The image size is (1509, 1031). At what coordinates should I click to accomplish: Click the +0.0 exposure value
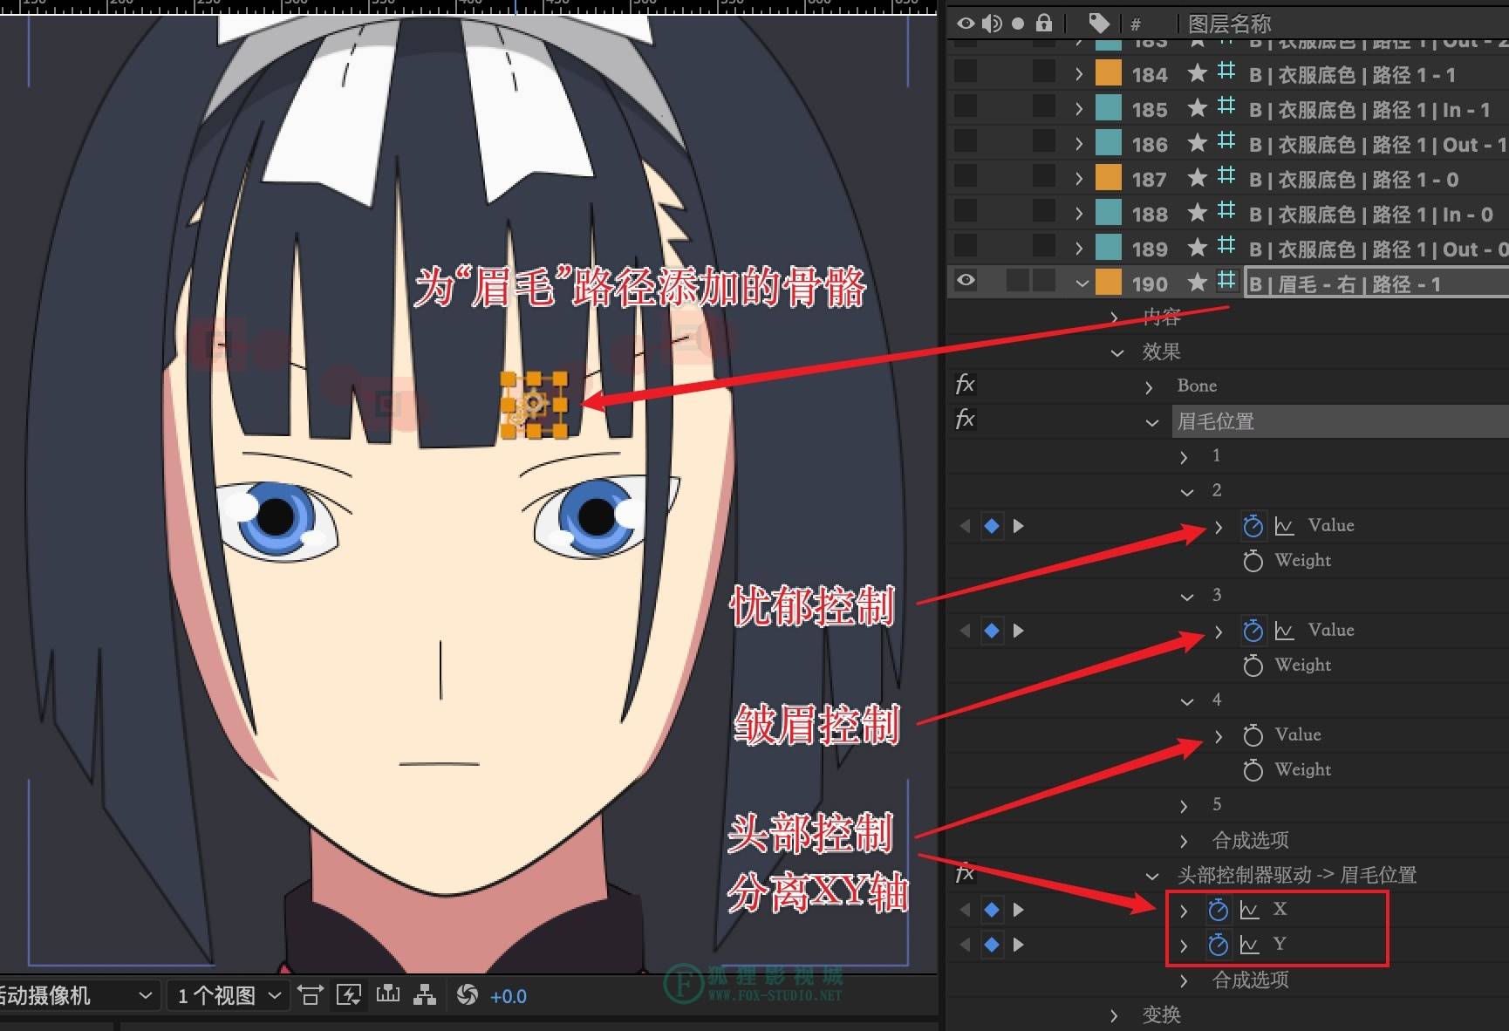tap(509, 996)
